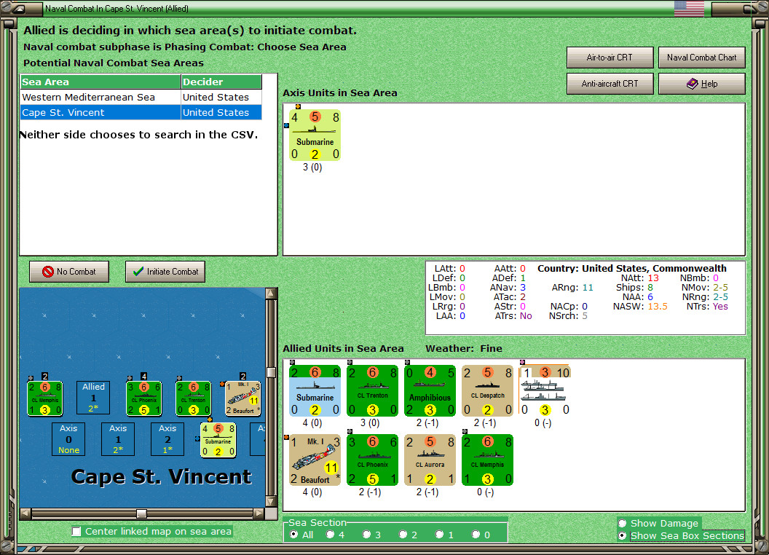Select sea section 1
The height and width of the screenshot is (555, 769).
(x=439, y=535)
